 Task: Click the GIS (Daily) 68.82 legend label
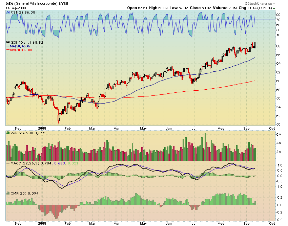pyautogui.click(x=27, y=42)
